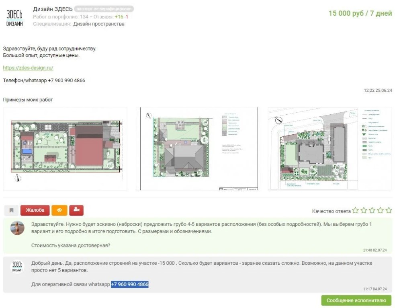395x308 pixels.
Task: Click the customer's avatar photo in the comment
Action: tap(17, 228)
